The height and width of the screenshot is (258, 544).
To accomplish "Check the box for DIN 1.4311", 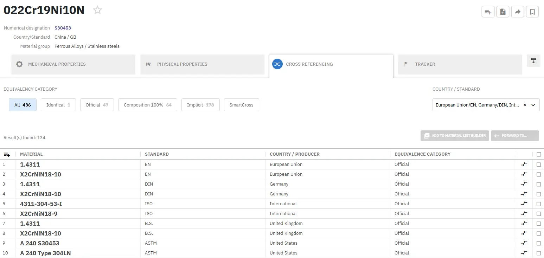I will tap(539, 184).
